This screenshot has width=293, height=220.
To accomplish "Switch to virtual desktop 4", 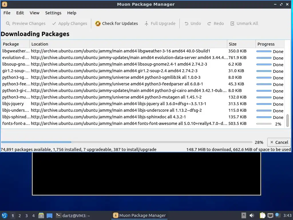I will coord(33,216).
